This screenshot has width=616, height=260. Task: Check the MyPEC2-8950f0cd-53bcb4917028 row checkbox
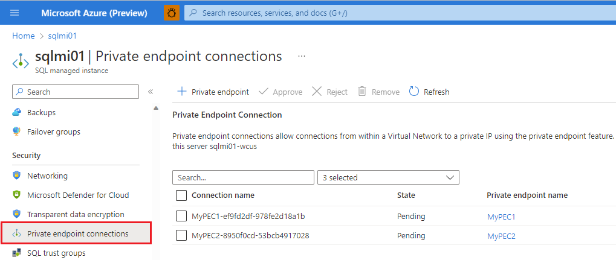pyautogui.click(x=181, y=236)
